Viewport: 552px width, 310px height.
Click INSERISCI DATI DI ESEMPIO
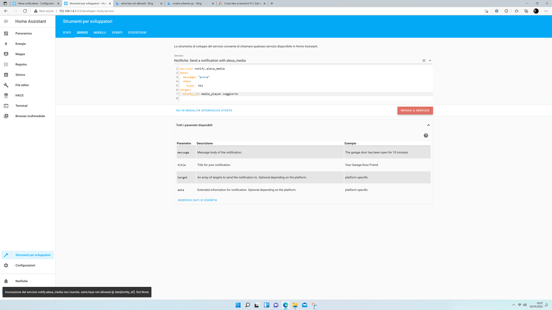point(197,200)
